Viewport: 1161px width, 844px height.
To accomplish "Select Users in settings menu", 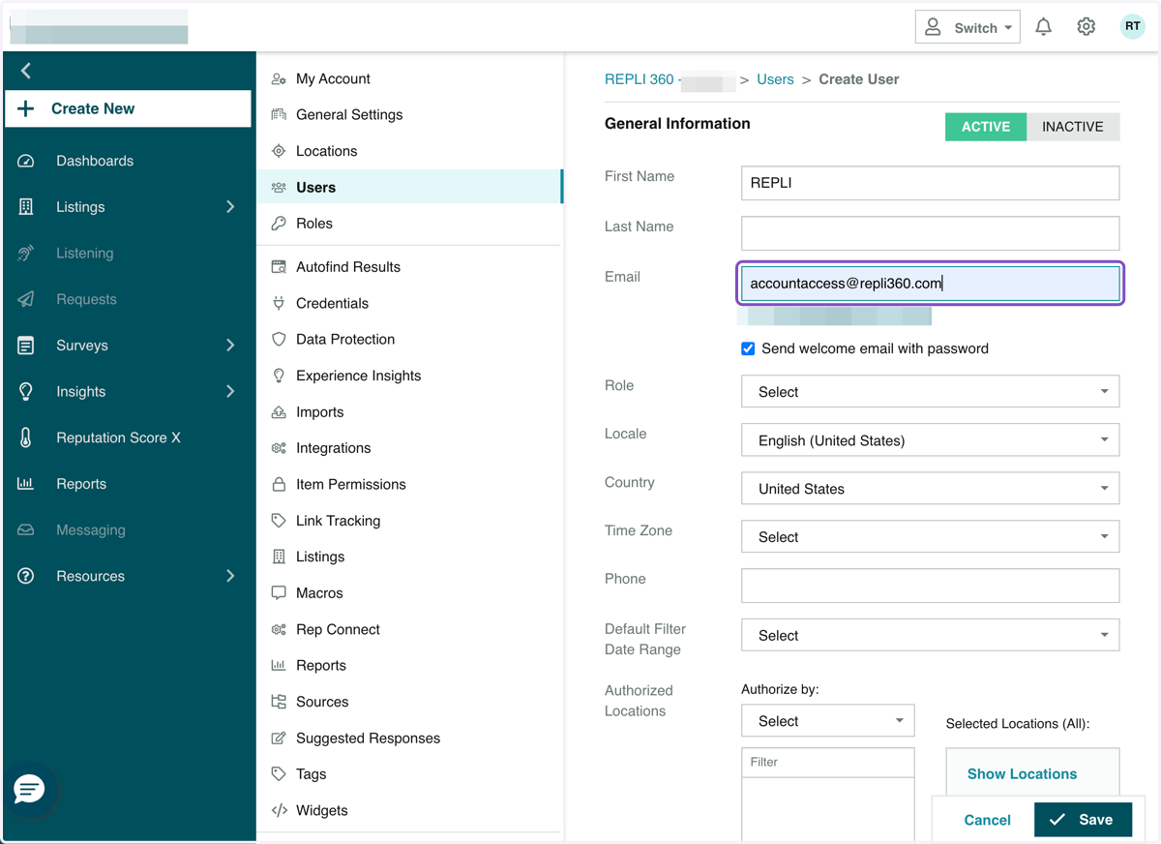I will [409, 188].
